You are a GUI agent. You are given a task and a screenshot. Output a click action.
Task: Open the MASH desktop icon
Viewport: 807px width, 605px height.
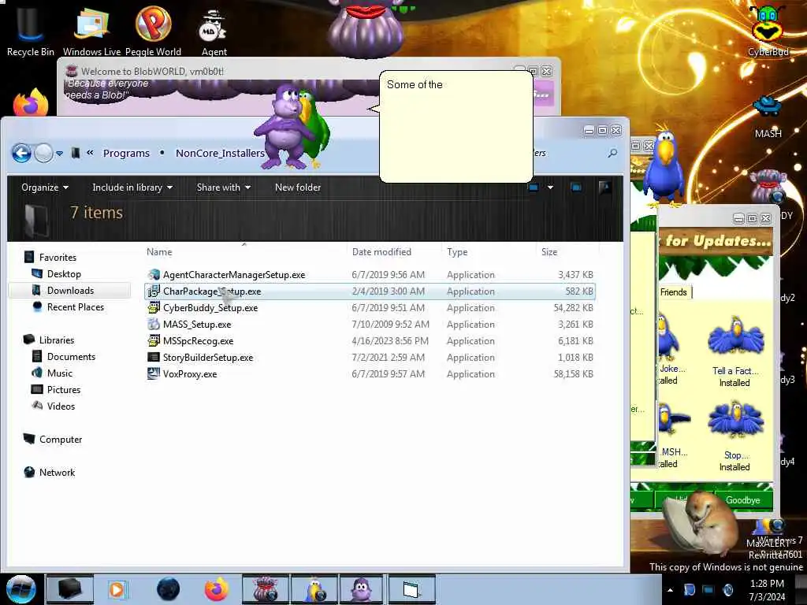pyautogui.click(x=768, y=117)
